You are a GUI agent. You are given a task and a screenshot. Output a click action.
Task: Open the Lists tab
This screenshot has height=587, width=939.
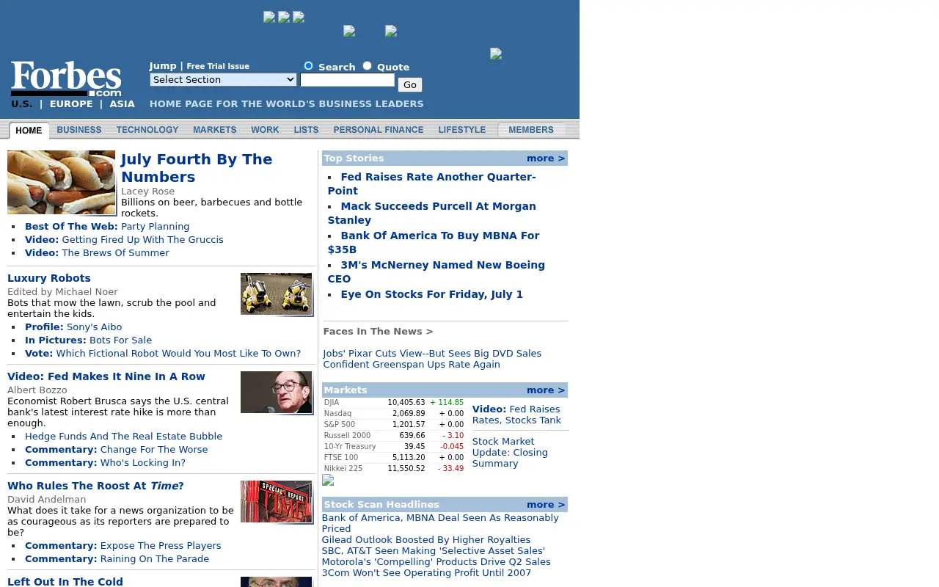pyautogui.click(x=306, y=130)
